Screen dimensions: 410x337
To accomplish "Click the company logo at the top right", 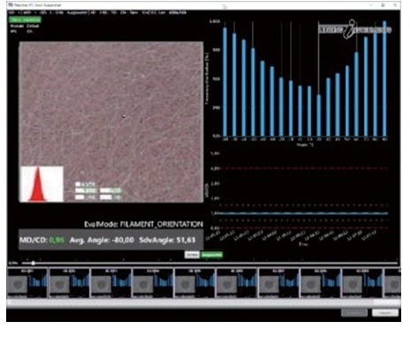I will tap(355, 29).
